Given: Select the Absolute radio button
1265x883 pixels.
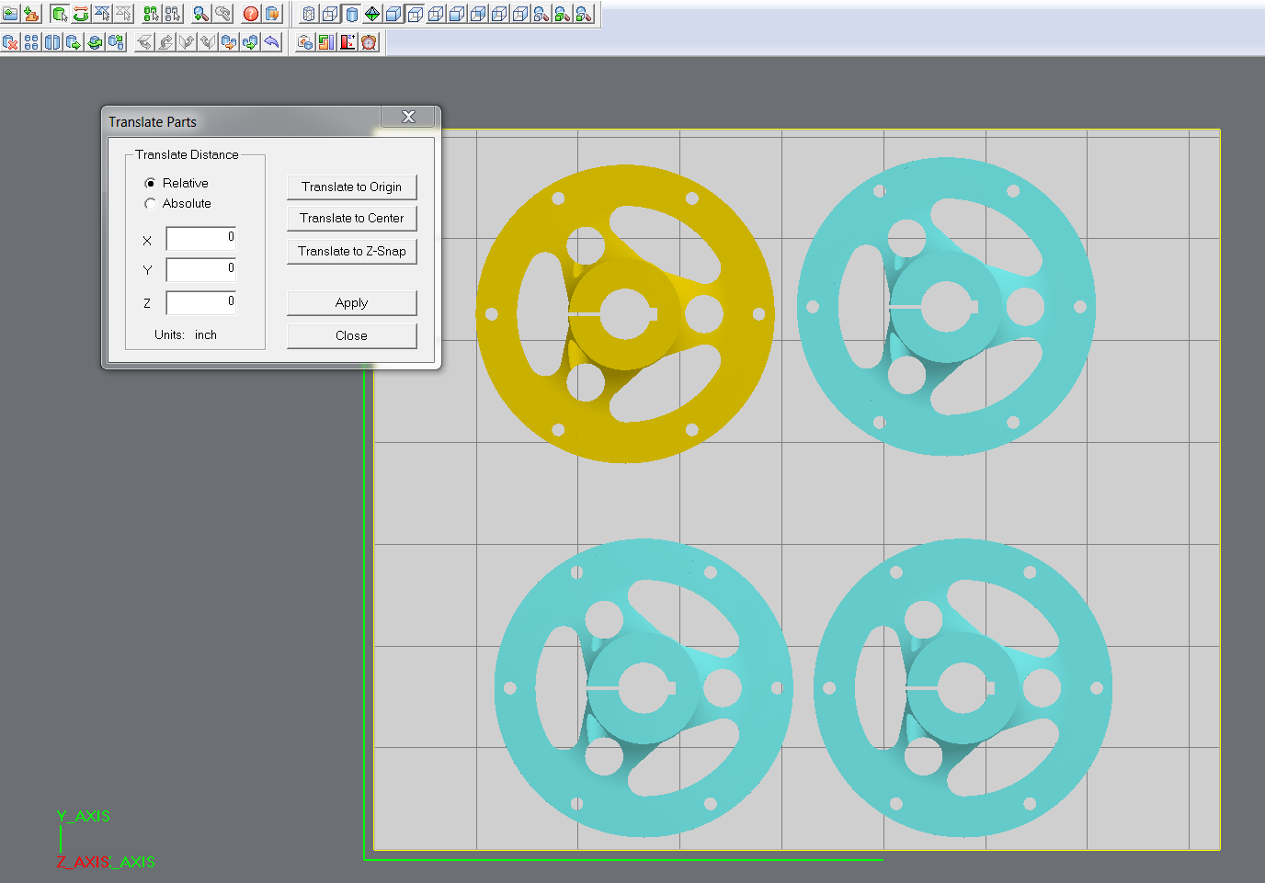Looking at the screenshot, I should (151, 204).
